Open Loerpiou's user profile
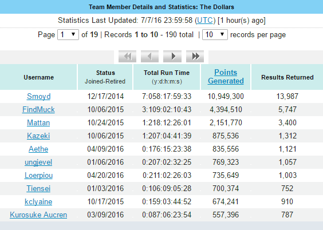This screenshot has width=323, height=230. tap(39, 175)
